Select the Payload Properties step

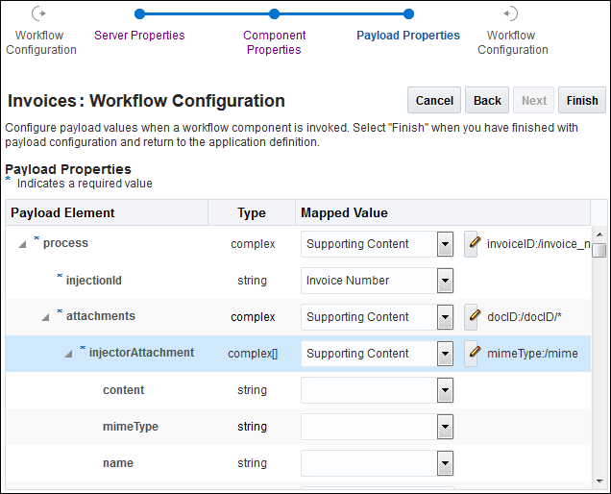point(408,36)
